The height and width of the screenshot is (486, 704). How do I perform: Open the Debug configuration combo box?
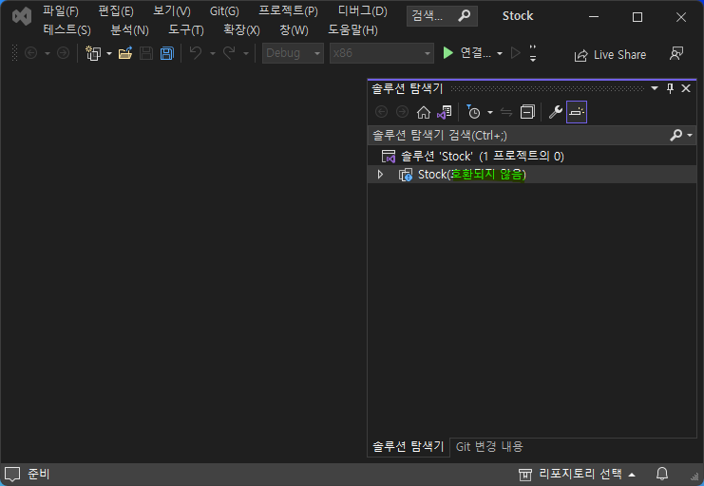293,53
